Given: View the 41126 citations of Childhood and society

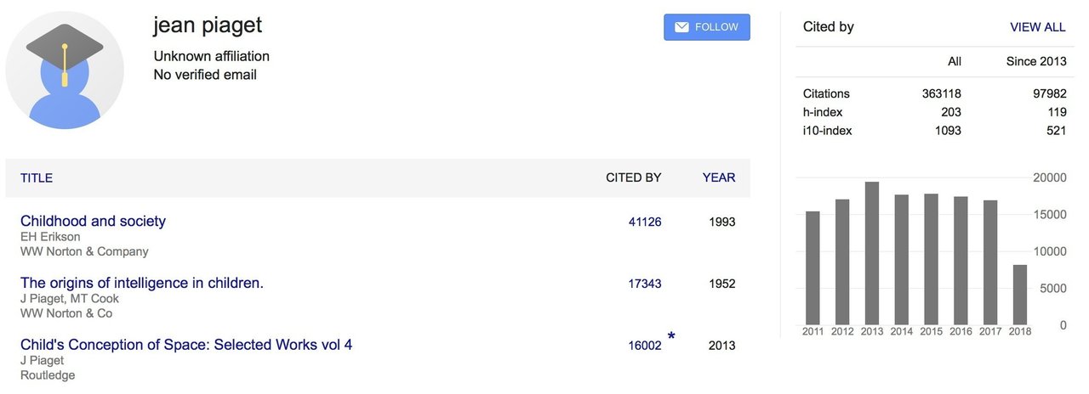Looking at the screenshot, I should tap(644, 222).
